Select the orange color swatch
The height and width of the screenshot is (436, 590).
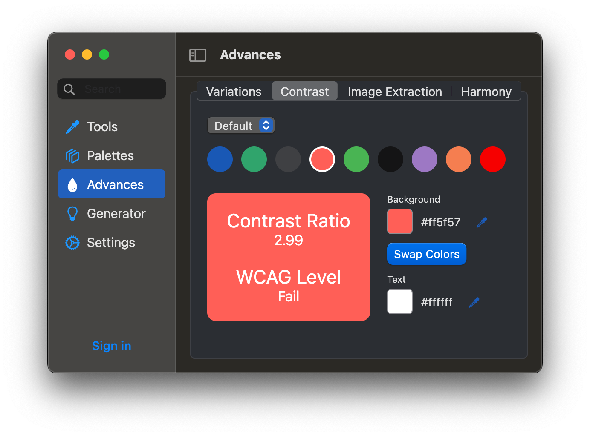tap(459, 159)
